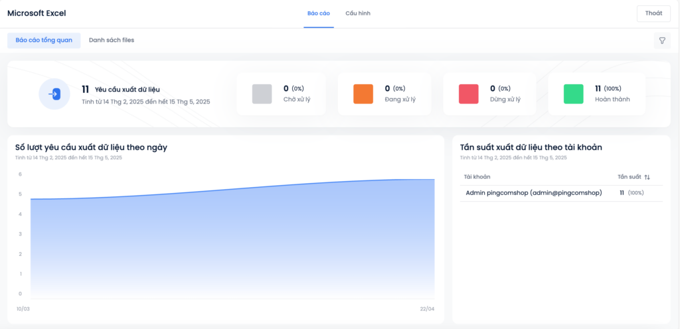
Task: Click the Dừng xử lý label
Action: [x=505, y=99]
